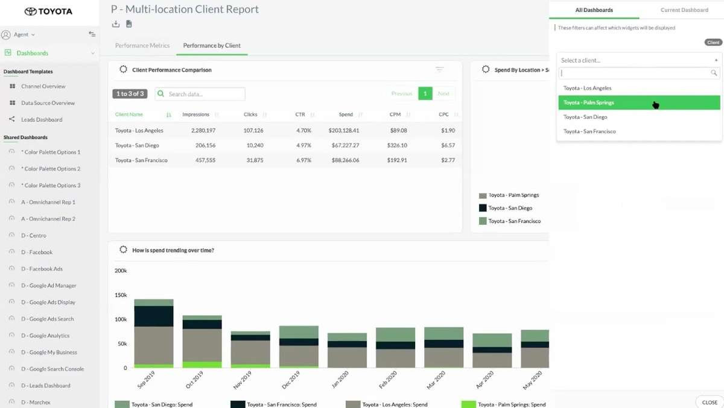Click the CLOSE button in the filter panel
Image resolution: width=724 pixels, height=408 pixels.
709,402
